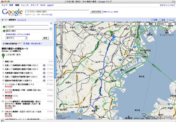Open 画像 in top navigation
The image size is (176, 122).
[x=11, y=5]
